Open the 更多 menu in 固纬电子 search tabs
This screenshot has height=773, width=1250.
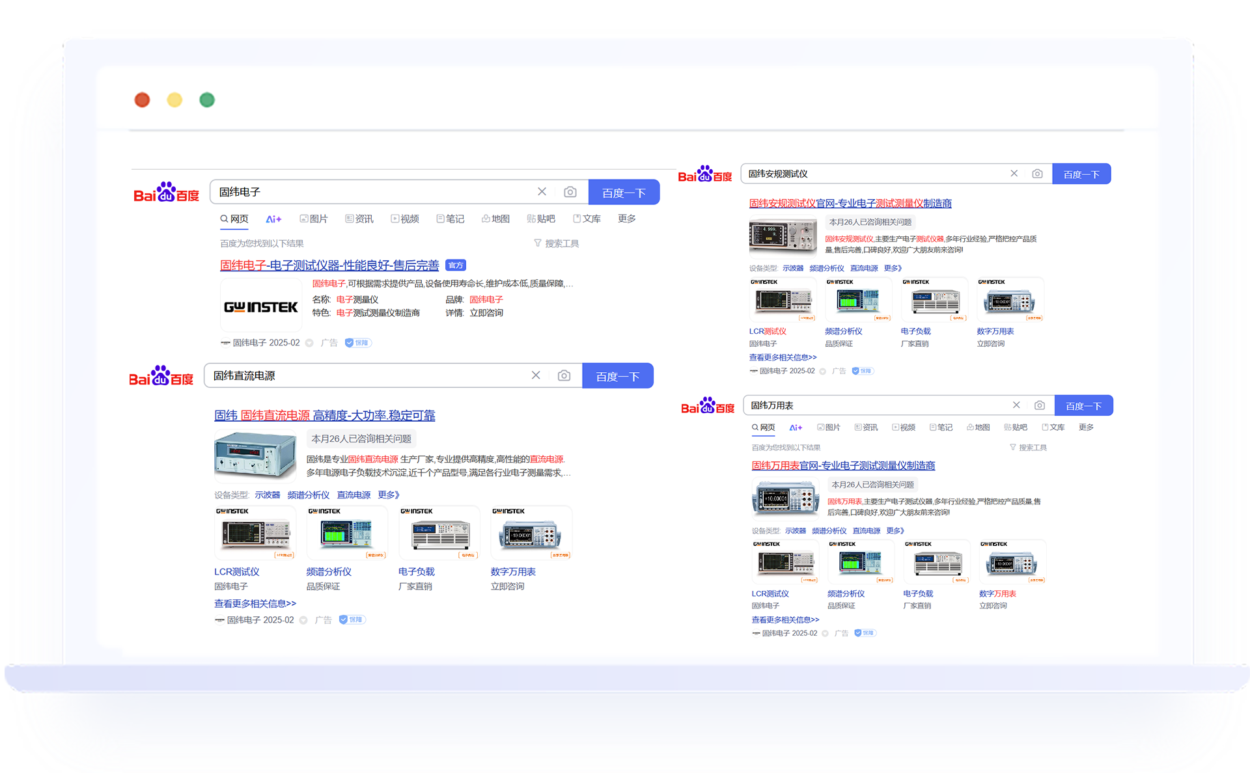(x=626, y=219)
